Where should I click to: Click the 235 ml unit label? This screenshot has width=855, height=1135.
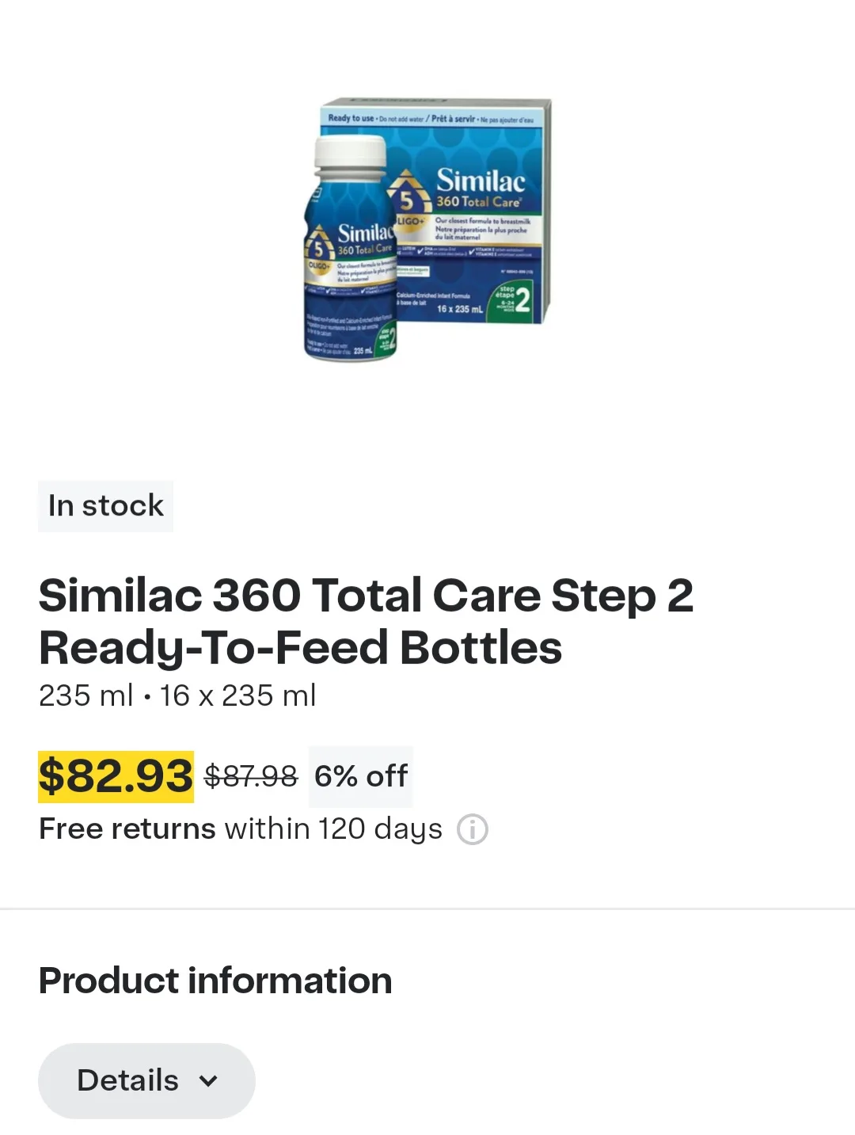click(84, 695)
